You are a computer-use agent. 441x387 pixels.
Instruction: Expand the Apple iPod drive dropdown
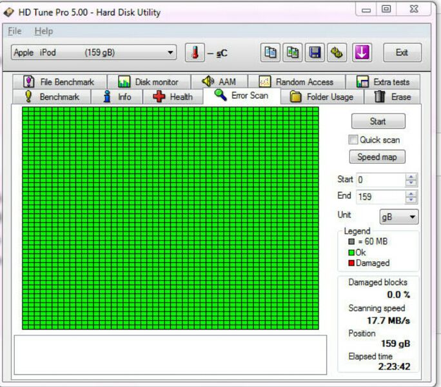click(170, 53)
